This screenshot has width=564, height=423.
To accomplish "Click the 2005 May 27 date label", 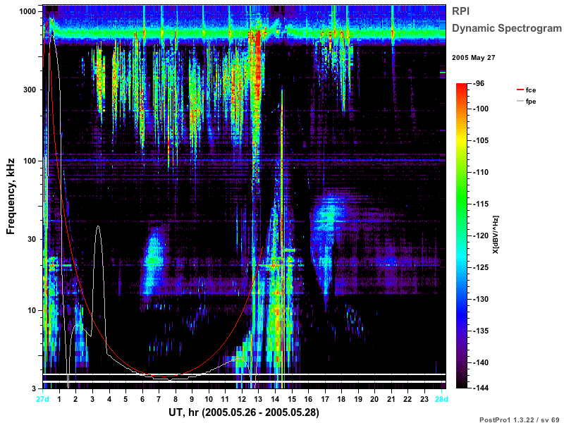I will (x=473, y=58).
